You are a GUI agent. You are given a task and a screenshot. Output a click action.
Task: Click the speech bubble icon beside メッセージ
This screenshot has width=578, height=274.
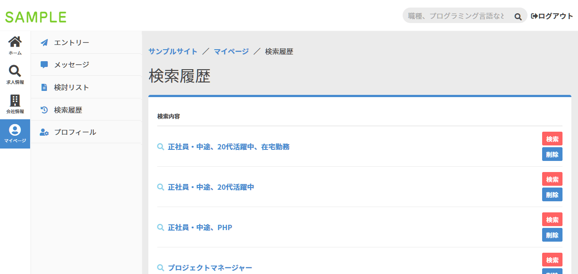44,64
